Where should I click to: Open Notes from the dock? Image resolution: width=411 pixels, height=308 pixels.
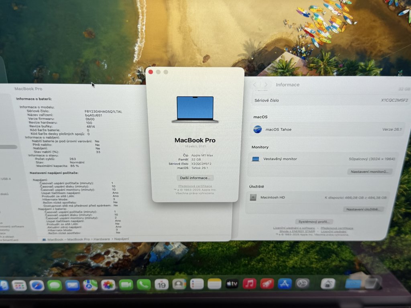(214, 284)
